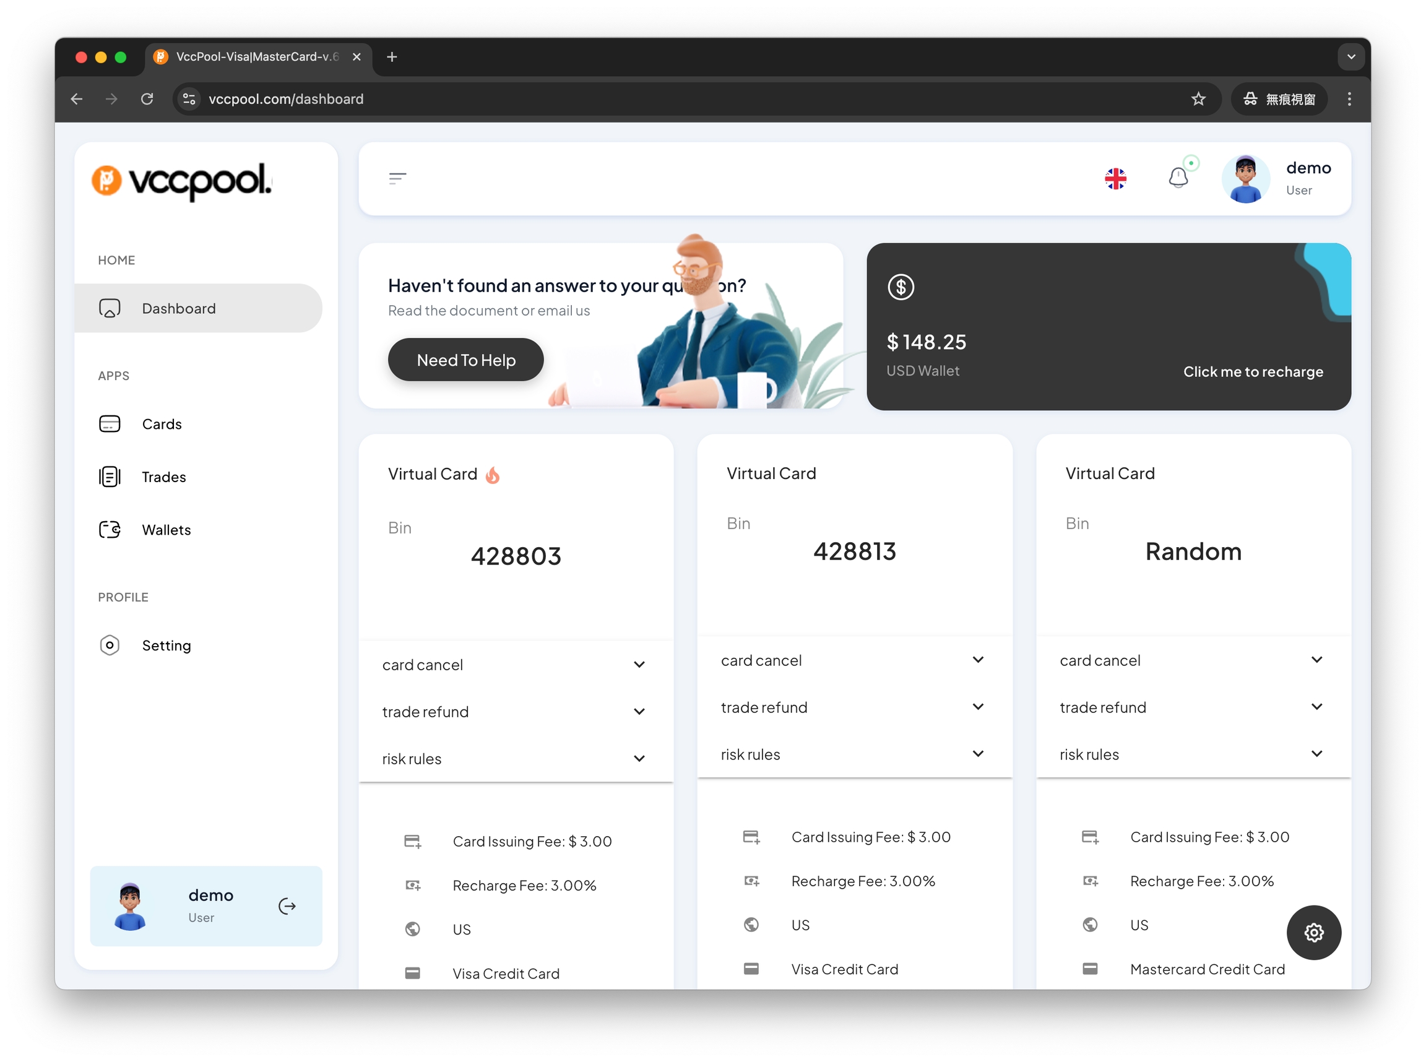Toggle the sidebar hamburger menu icon
This screenshot has height=1062, width=1426.
pyautogui.click(x=397, y=178)
